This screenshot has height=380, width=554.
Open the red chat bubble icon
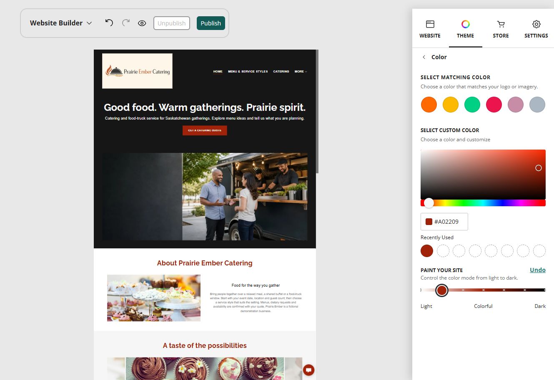coord(308,370)
